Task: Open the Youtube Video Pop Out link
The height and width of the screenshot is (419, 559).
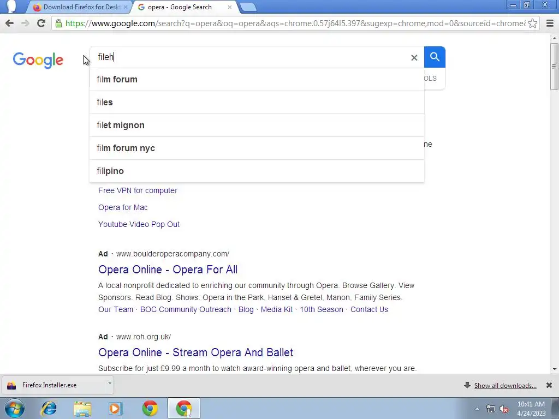Action: pos(139,224)
